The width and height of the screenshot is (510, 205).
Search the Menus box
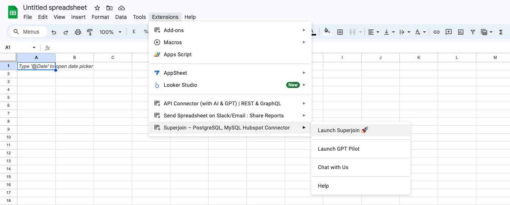click(x=28, y=32)
